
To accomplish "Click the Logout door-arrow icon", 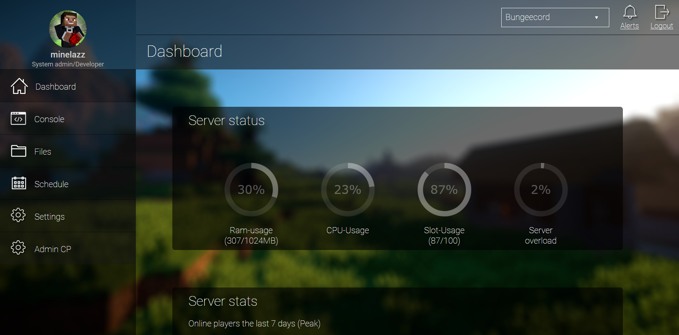I will point(661,12).
